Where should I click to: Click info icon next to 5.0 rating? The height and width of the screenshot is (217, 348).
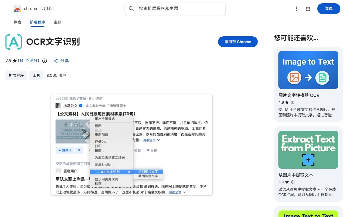pos(293,182)
